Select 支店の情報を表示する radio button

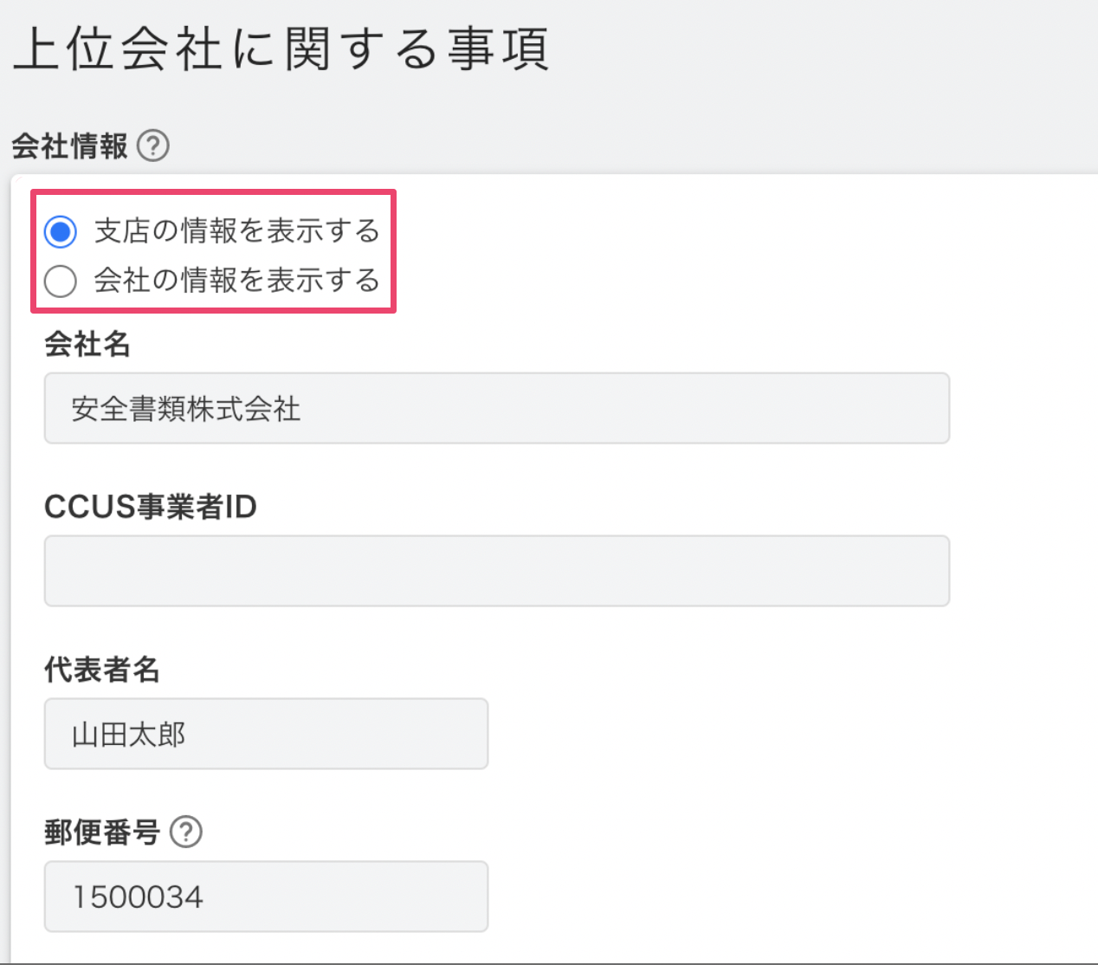(x=61, y=231)
